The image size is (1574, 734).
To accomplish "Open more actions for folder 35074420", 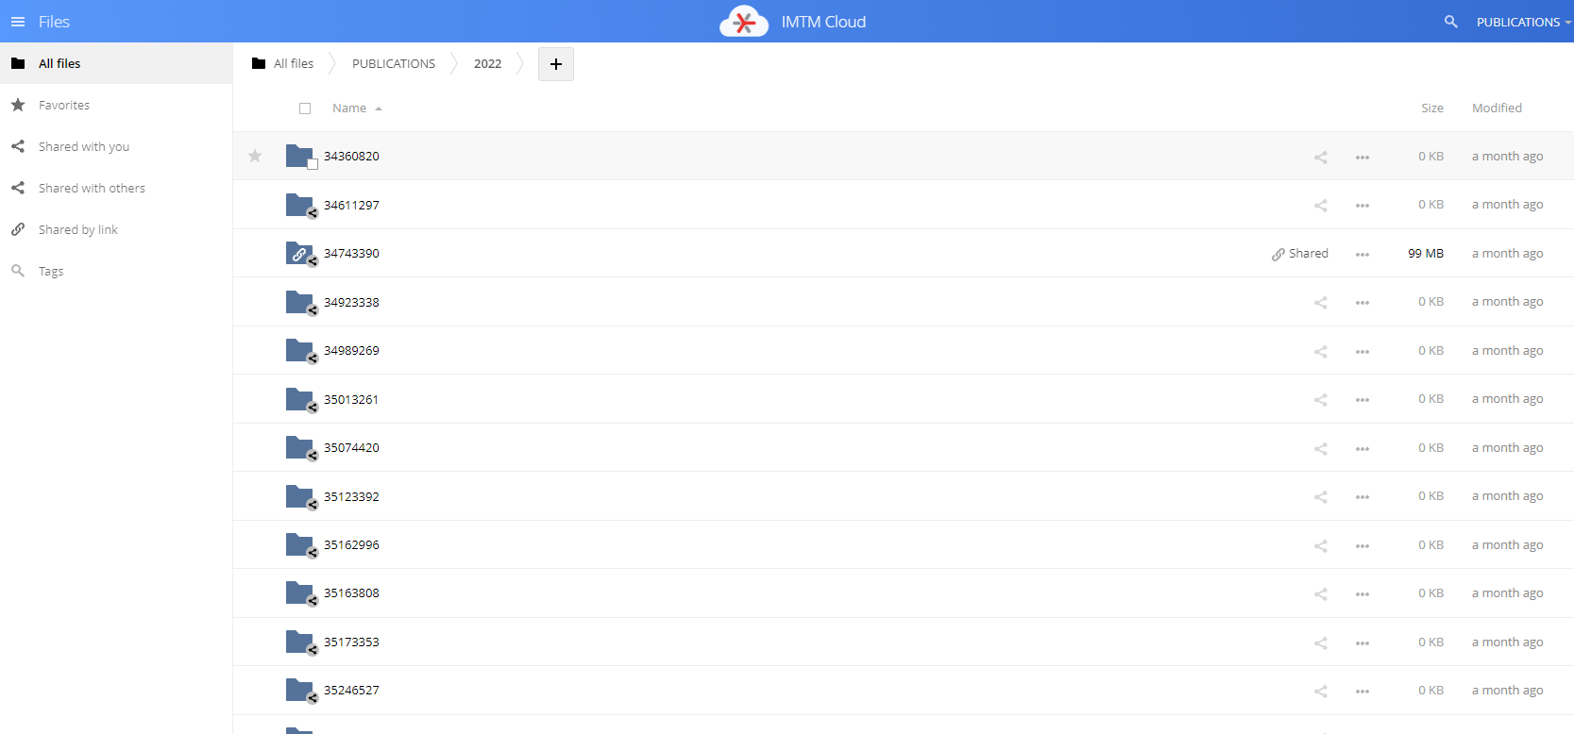I will click(1362, 449).
